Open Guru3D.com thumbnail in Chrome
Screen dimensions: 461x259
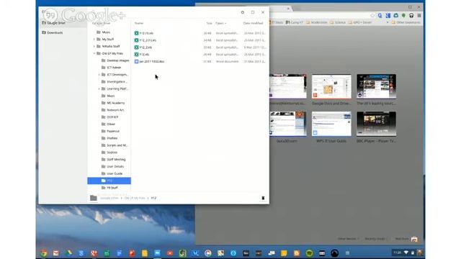(x=288, y=124)
